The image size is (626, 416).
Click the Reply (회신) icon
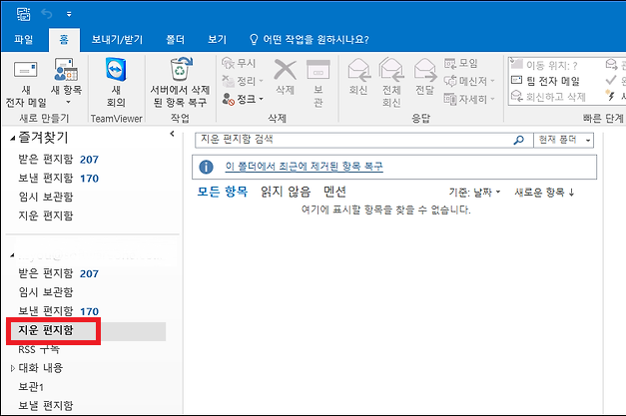pyautogui.click(x=357, y=70)
